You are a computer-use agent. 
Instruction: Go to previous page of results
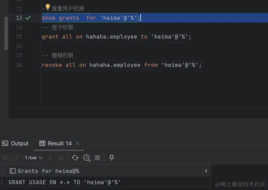16,158
